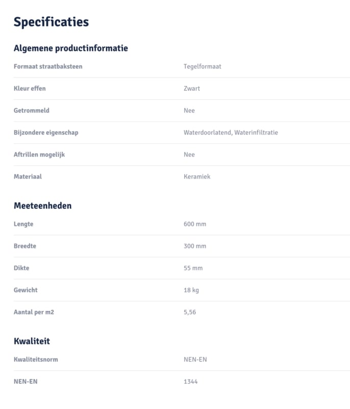Select the 1344 norm number value
350x409 pixels.
[190, 381]
